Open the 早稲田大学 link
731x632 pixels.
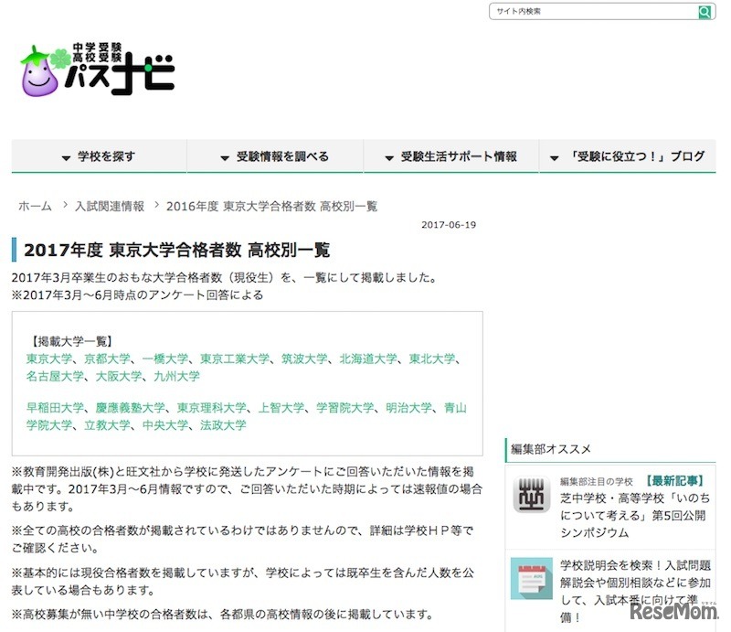[53, 407]
